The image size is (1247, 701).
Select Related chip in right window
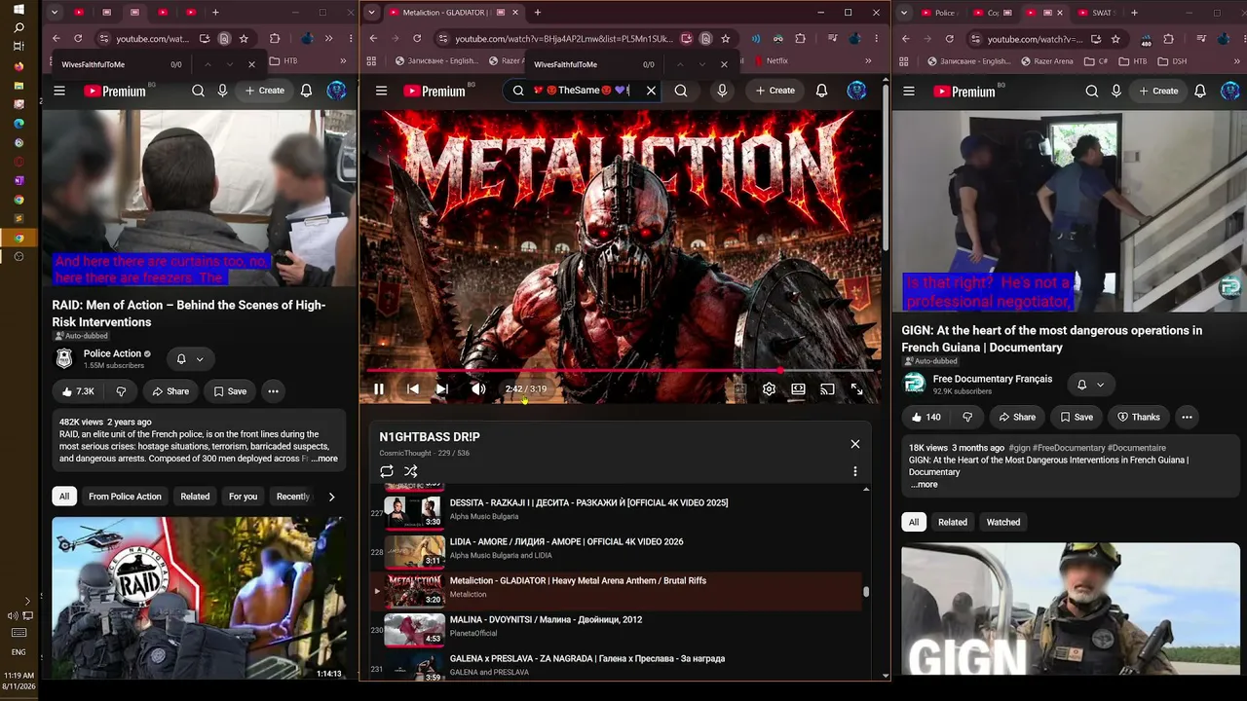953,523
